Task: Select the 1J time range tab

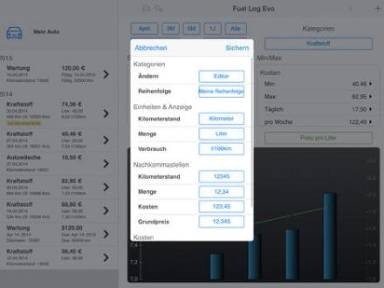Action: click(x=212, y=29)
